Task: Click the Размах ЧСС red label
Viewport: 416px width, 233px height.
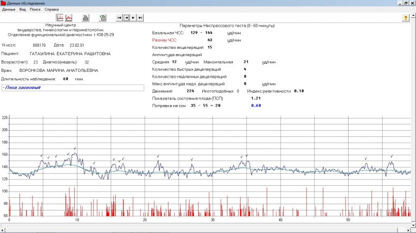Action: click(x=164, y=40)
